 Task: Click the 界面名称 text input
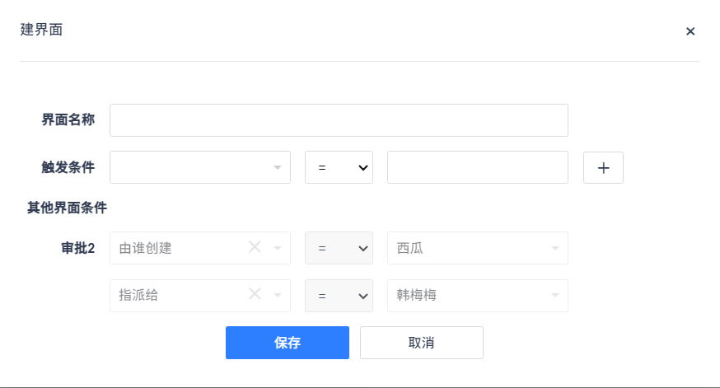339,120
